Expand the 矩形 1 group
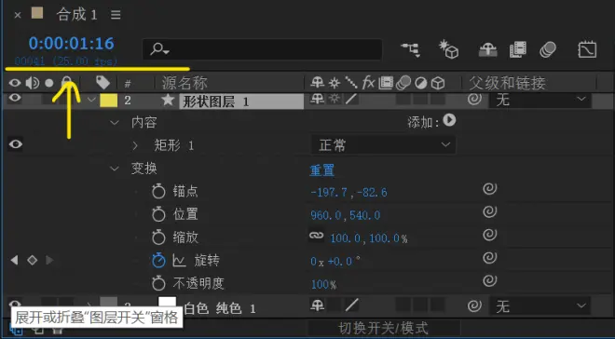 [135, 146]
